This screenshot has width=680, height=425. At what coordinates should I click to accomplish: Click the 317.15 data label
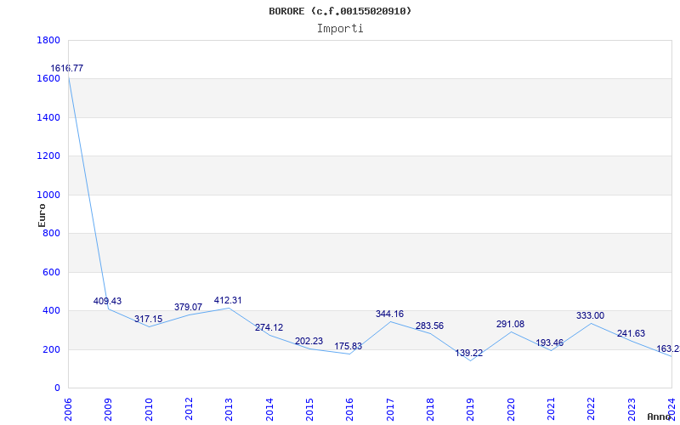[x=148, y=320]
